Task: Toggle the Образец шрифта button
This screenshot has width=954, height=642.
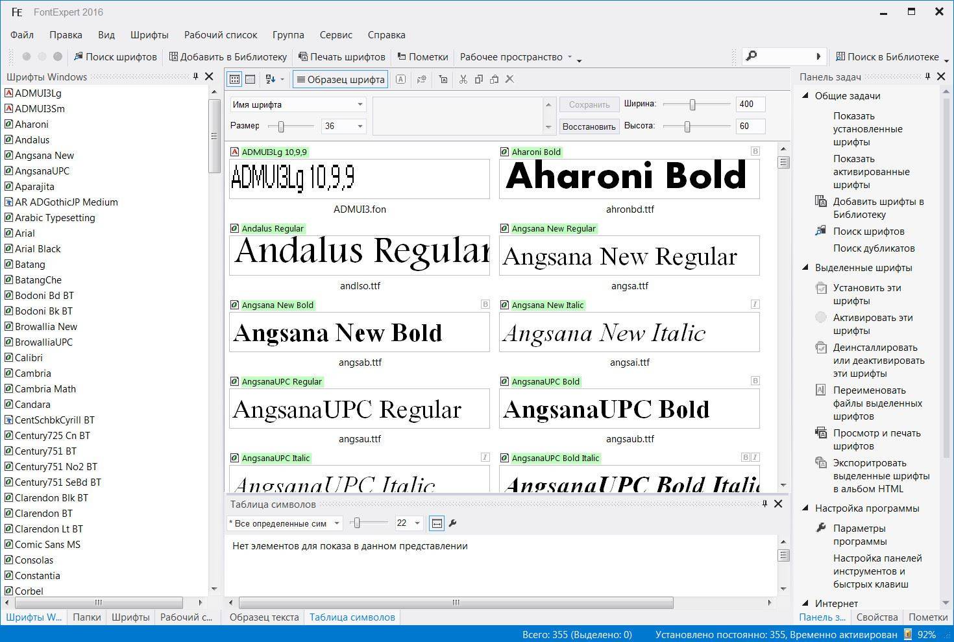Action: click(340, 79)
